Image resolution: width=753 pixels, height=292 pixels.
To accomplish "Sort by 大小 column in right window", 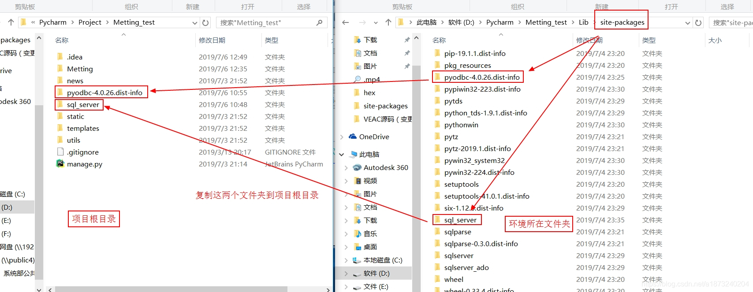I will point(715,40).
